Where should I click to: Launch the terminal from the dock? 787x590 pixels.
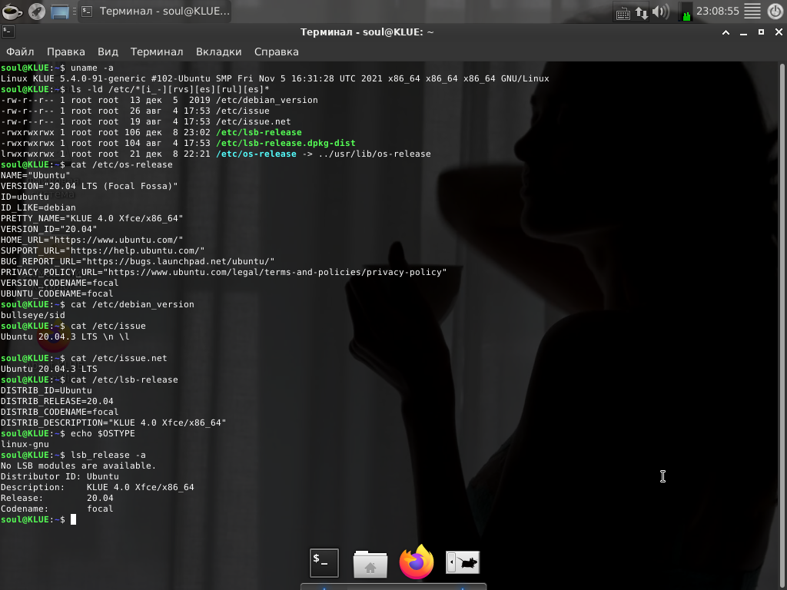[x=324, y=563]
